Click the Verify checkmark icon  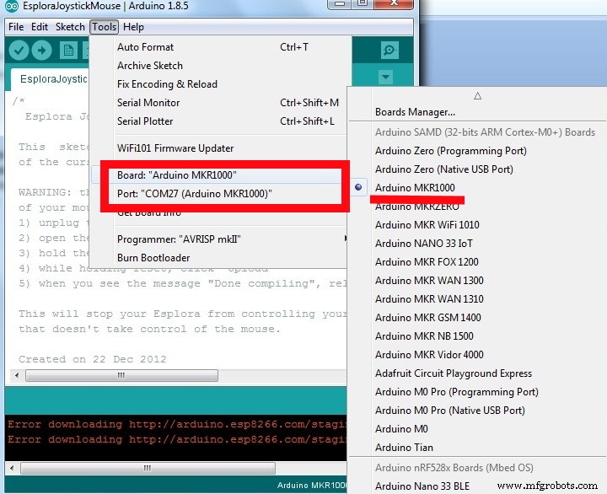pyautogui.click(x=19, y=51)
